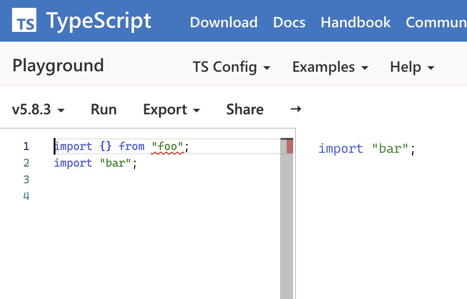Click the Playground heading
This screenshot has width=467, height=299.
58,66
